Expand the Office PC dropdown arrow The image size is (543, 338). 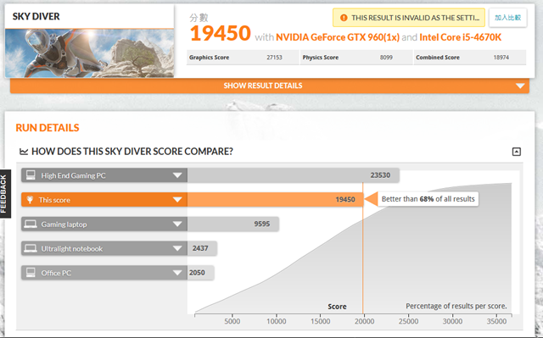pos(177,273)
